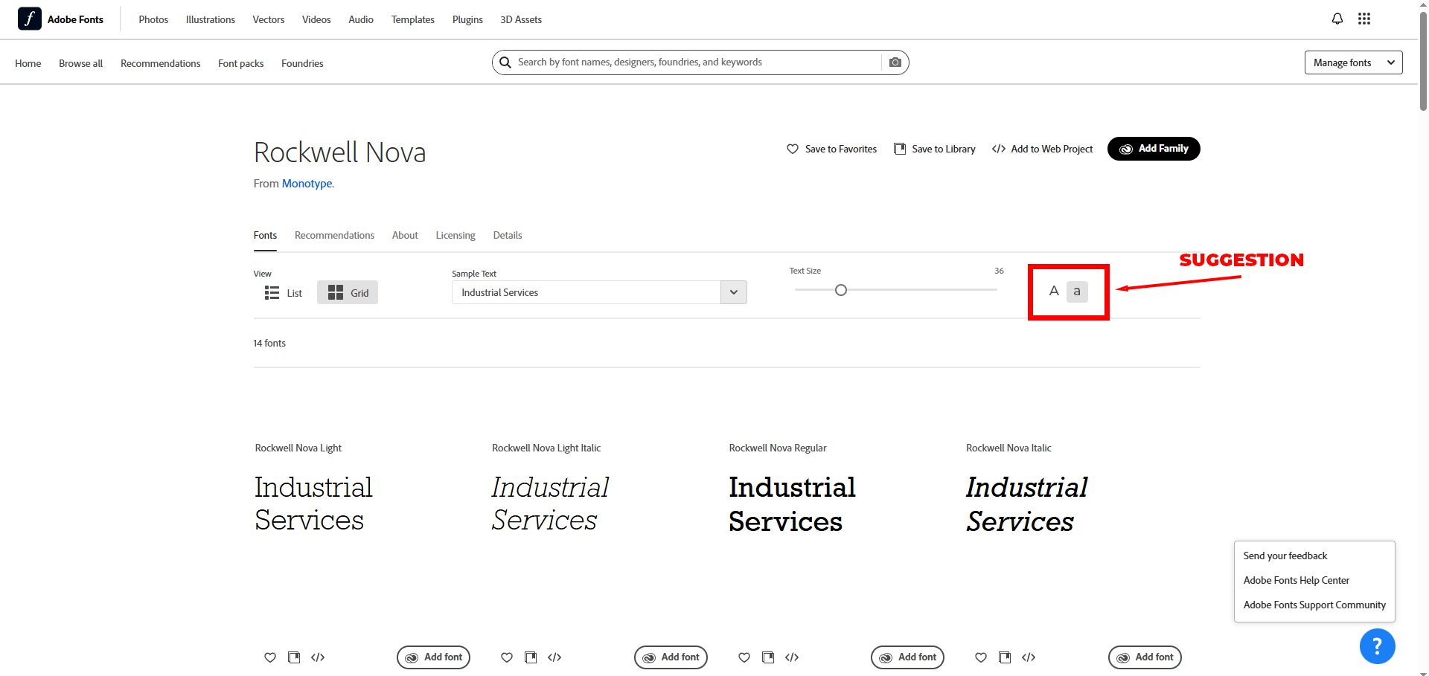This screenshot has width=1429, height=676.
Task: Open Vectors menu item
Action: (269, 19)
